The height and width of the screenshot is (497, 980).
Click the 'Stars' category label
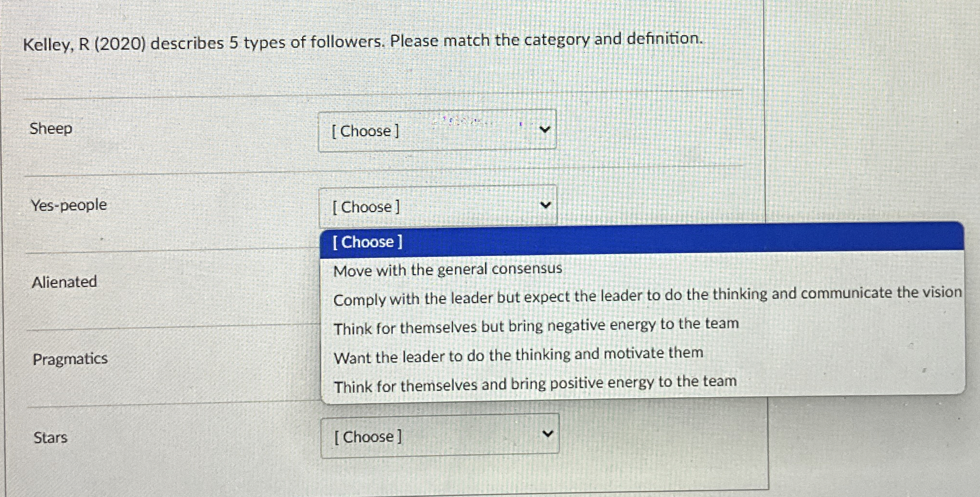click(50, 437)
